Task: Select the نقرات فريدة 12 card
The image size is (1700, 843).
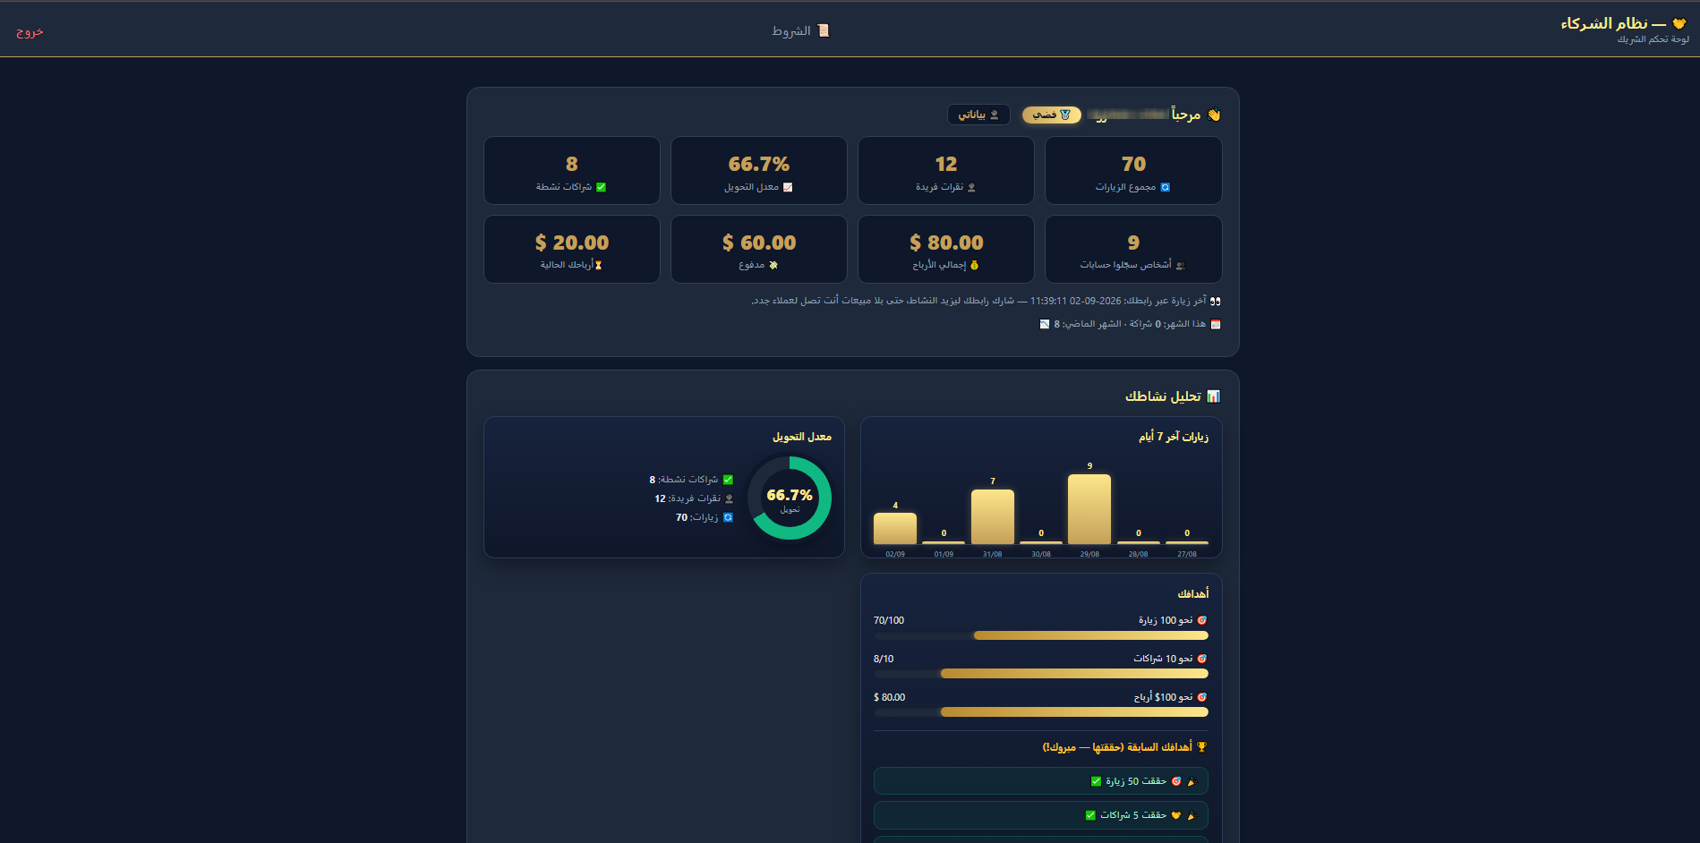Action: (x=946, y=170)
